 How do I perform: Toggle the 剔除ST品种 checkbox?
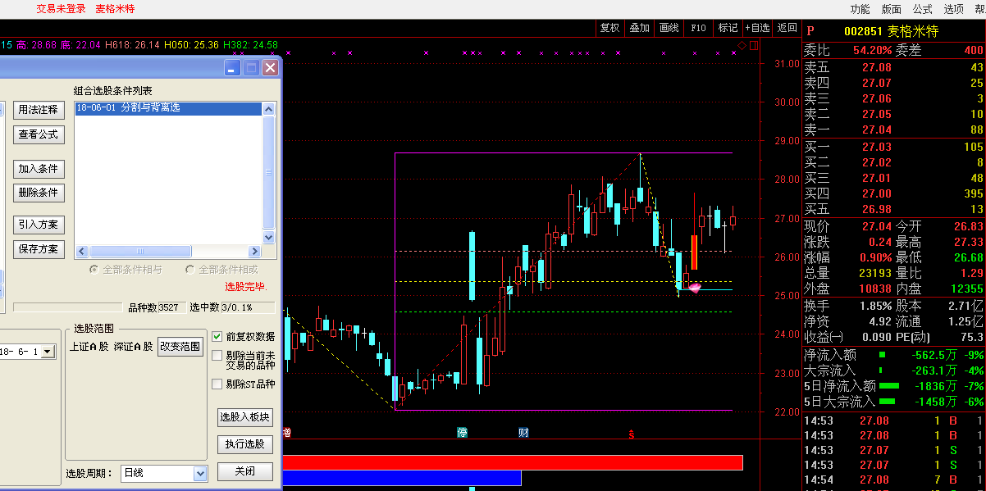pos(217,384)
